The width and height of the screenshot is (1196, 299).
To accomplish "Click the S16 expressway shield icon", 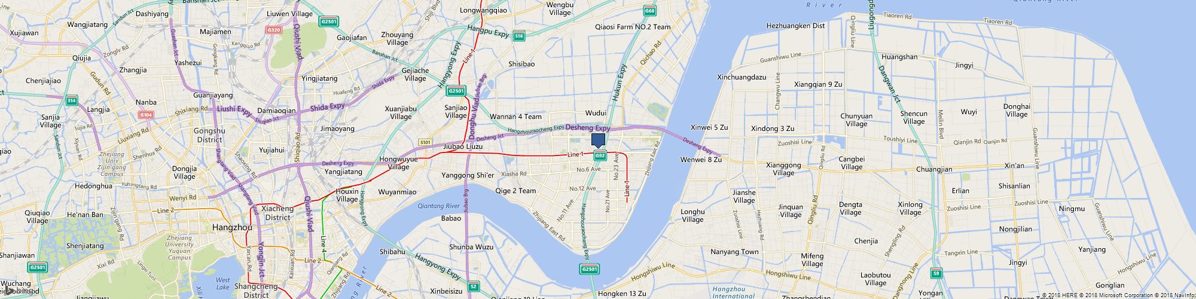I will point(519,36).
